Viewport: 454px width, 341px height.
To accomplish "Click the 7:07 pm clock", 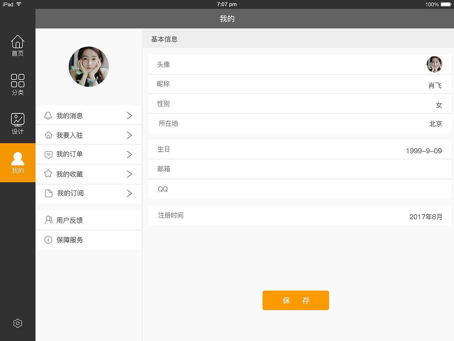I will [227, 4].
